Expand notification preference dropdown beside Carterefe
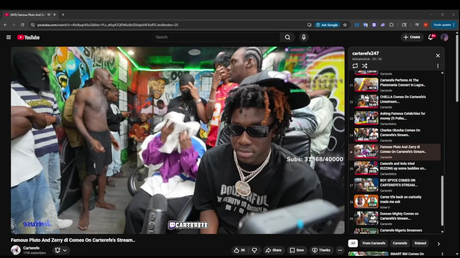This screenshot has width=460, height=258. tap(60, 250)
